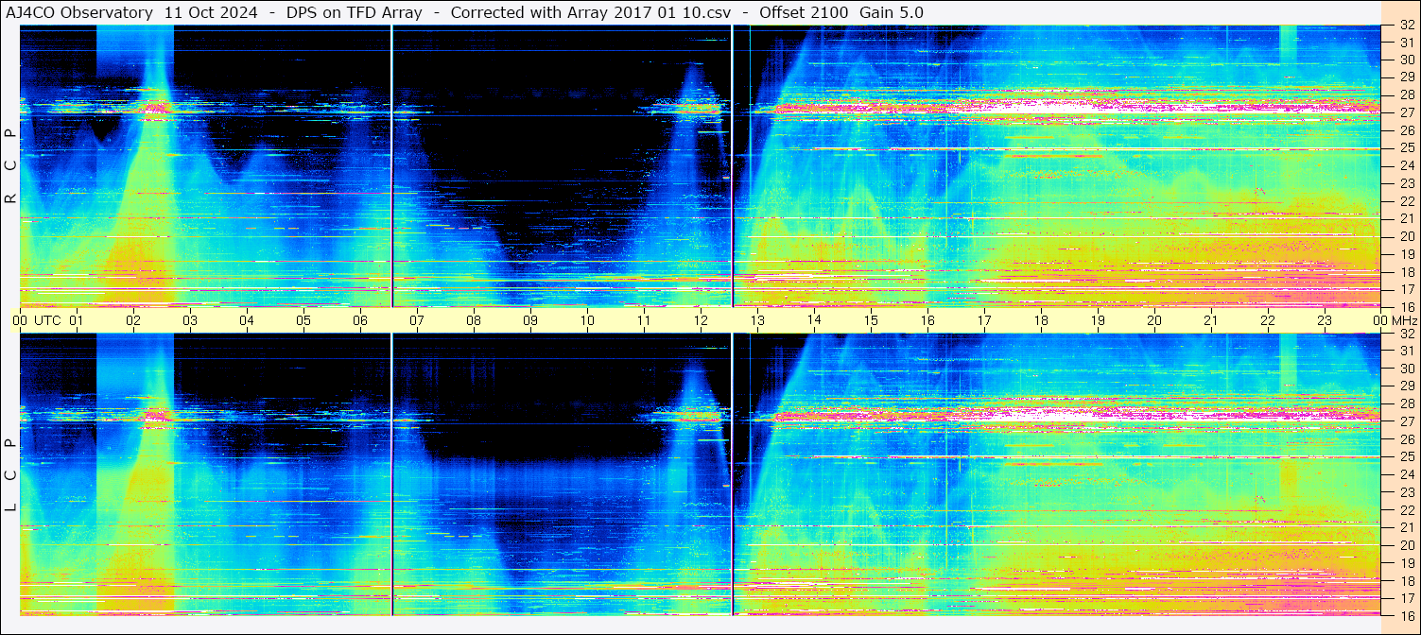Select the 10 hour tick on UTC axis
This screenshot has height=635, width=1421.
click(x=587, y=320)
